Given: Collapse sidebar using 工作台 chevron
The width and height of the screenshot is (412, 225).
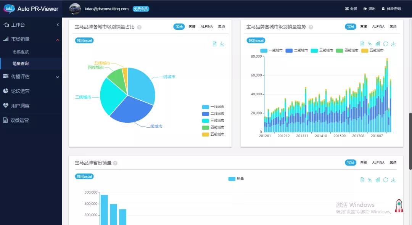Looking at the screenshot, I should (x=58, y=25).
